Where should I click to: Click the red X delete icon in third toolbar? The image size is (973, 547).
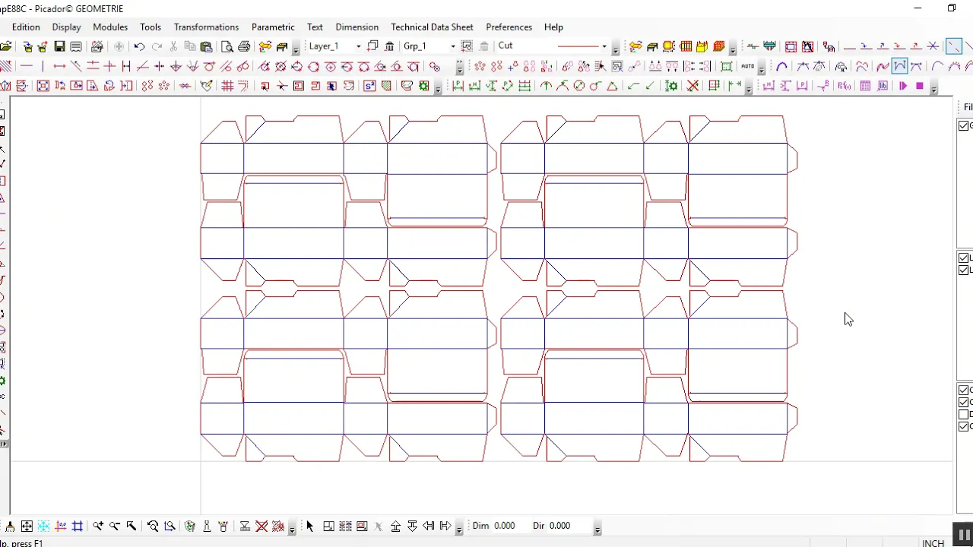click(693, 86)
